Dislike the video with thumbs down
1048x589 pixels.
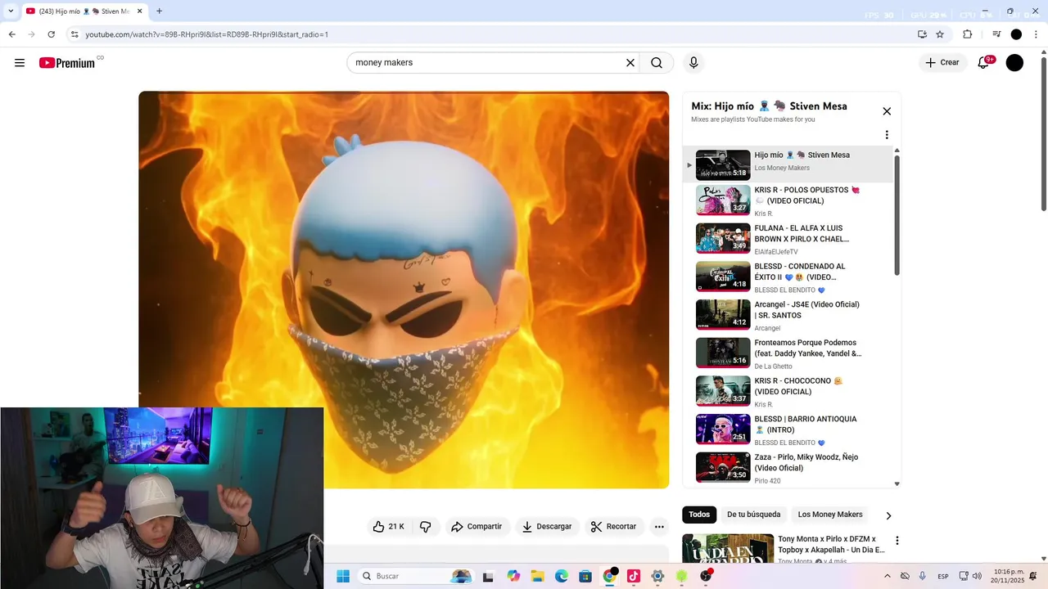point(425,527)
